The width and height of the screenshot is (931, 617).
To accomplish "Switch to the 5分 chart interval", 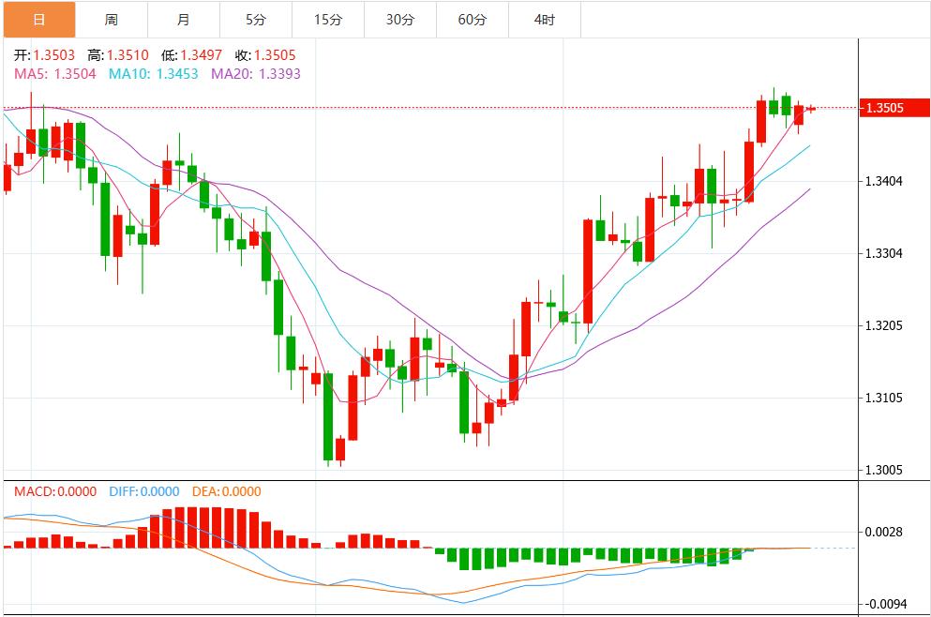I will 256,20.
